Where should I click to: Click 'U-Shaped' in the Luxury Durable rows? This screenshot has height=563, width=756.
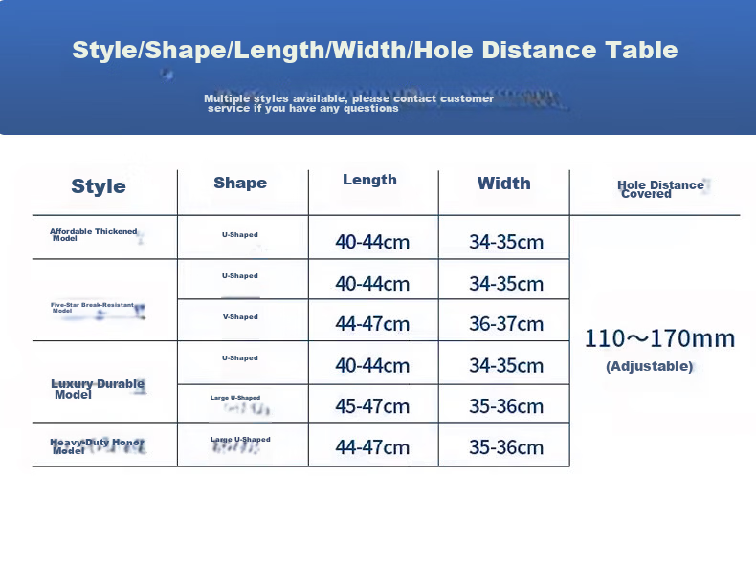pos(240,357)
